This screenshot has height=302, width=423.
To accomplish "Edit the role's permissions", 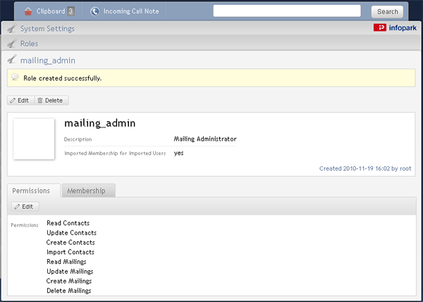I will click(x=25, y=207).
